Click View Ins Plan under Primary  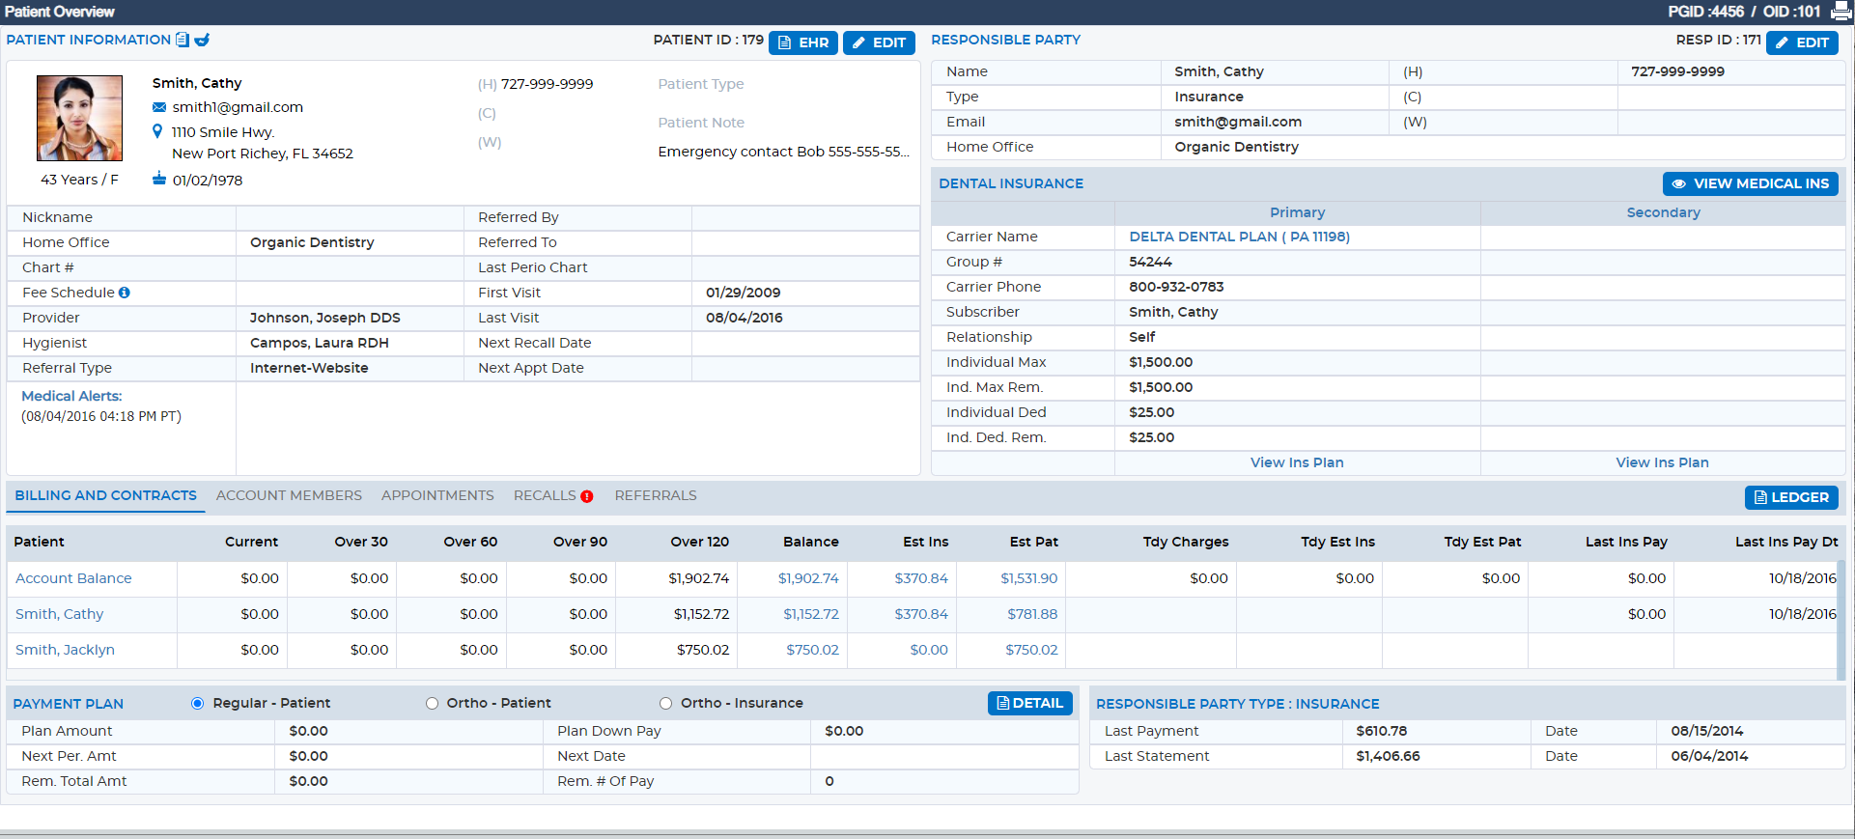[x=1297, y=462]
